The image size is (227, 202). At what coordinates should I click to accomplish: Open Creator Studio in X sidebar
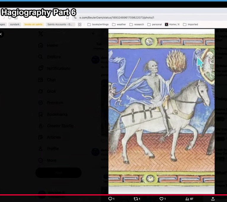tap(56, 126)
